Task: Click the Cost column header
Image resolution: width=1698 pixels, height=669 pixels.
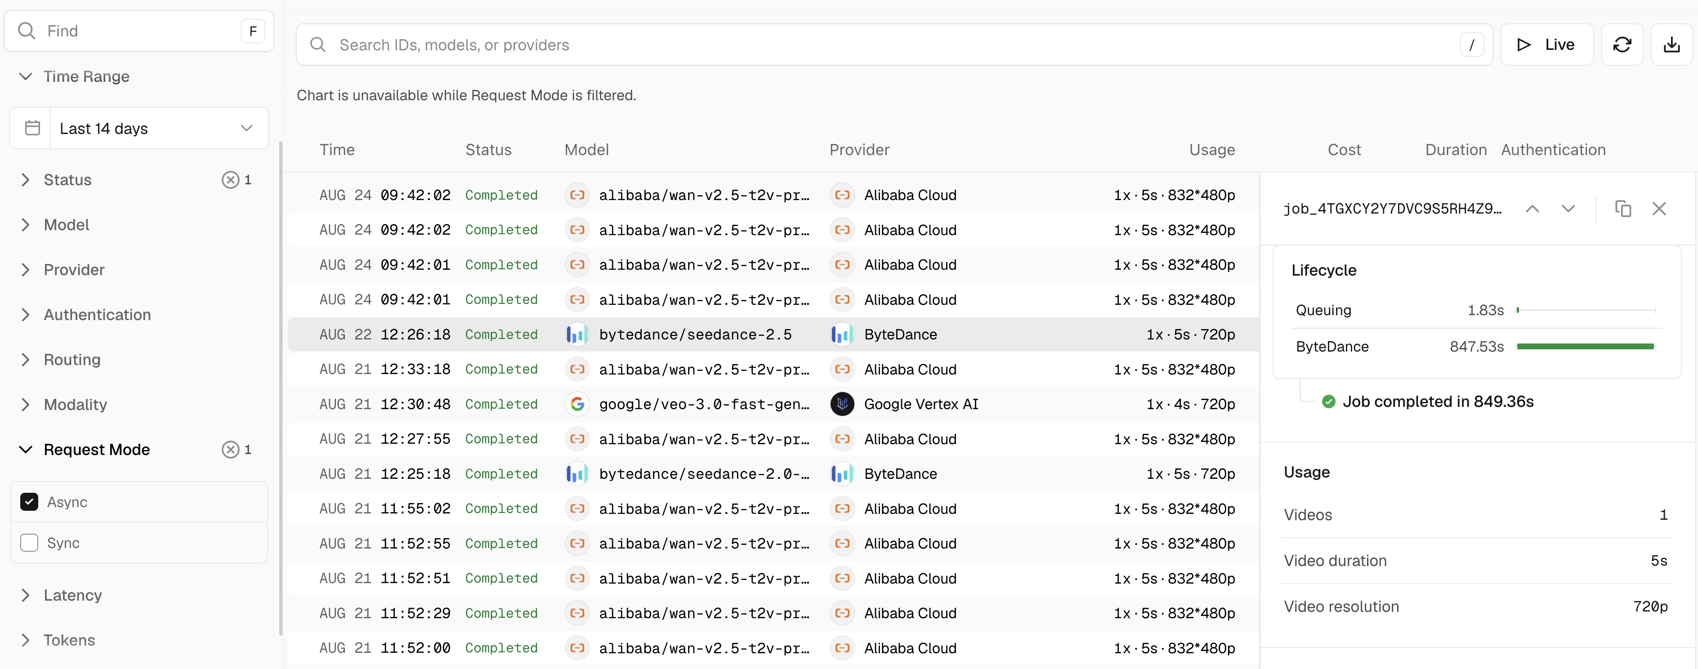Action: 1344,150
